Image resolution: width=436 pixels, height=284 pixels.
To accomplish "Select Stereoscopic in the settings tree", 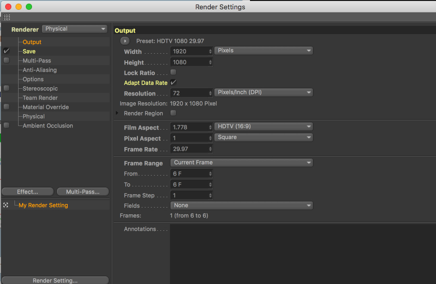I will 40,88.
